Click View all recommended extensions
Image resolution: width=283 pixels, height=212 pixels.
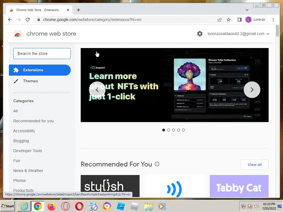(255, 165)
